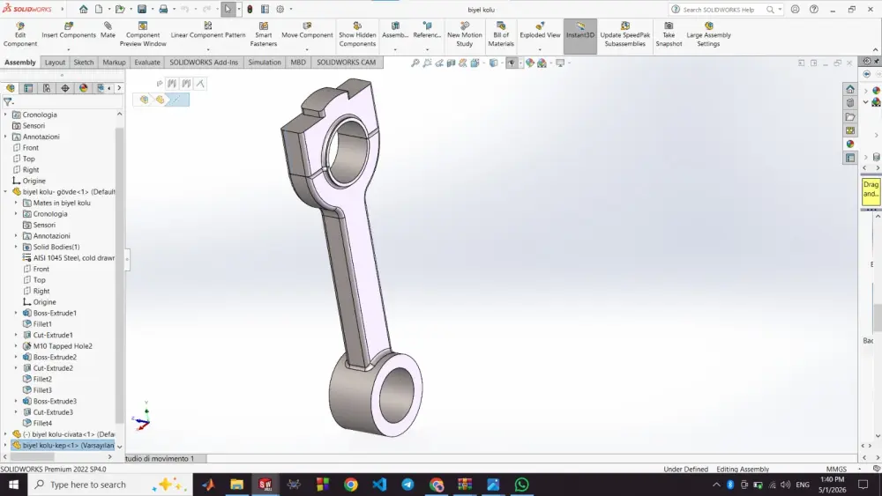
Task: Expand Solid Bodies(1) folder
Action: tap(16, 247)
